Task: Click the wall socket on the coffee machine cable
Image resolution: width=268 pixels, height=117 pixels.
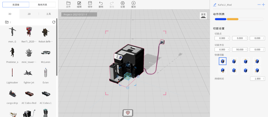Action: pyautogui.click(x=162, y=41)
